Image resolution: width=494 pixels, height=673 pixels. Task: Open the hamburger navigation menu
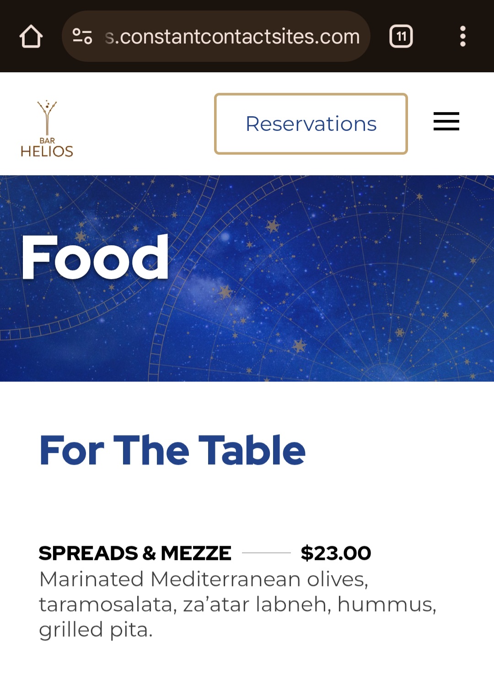446,121
